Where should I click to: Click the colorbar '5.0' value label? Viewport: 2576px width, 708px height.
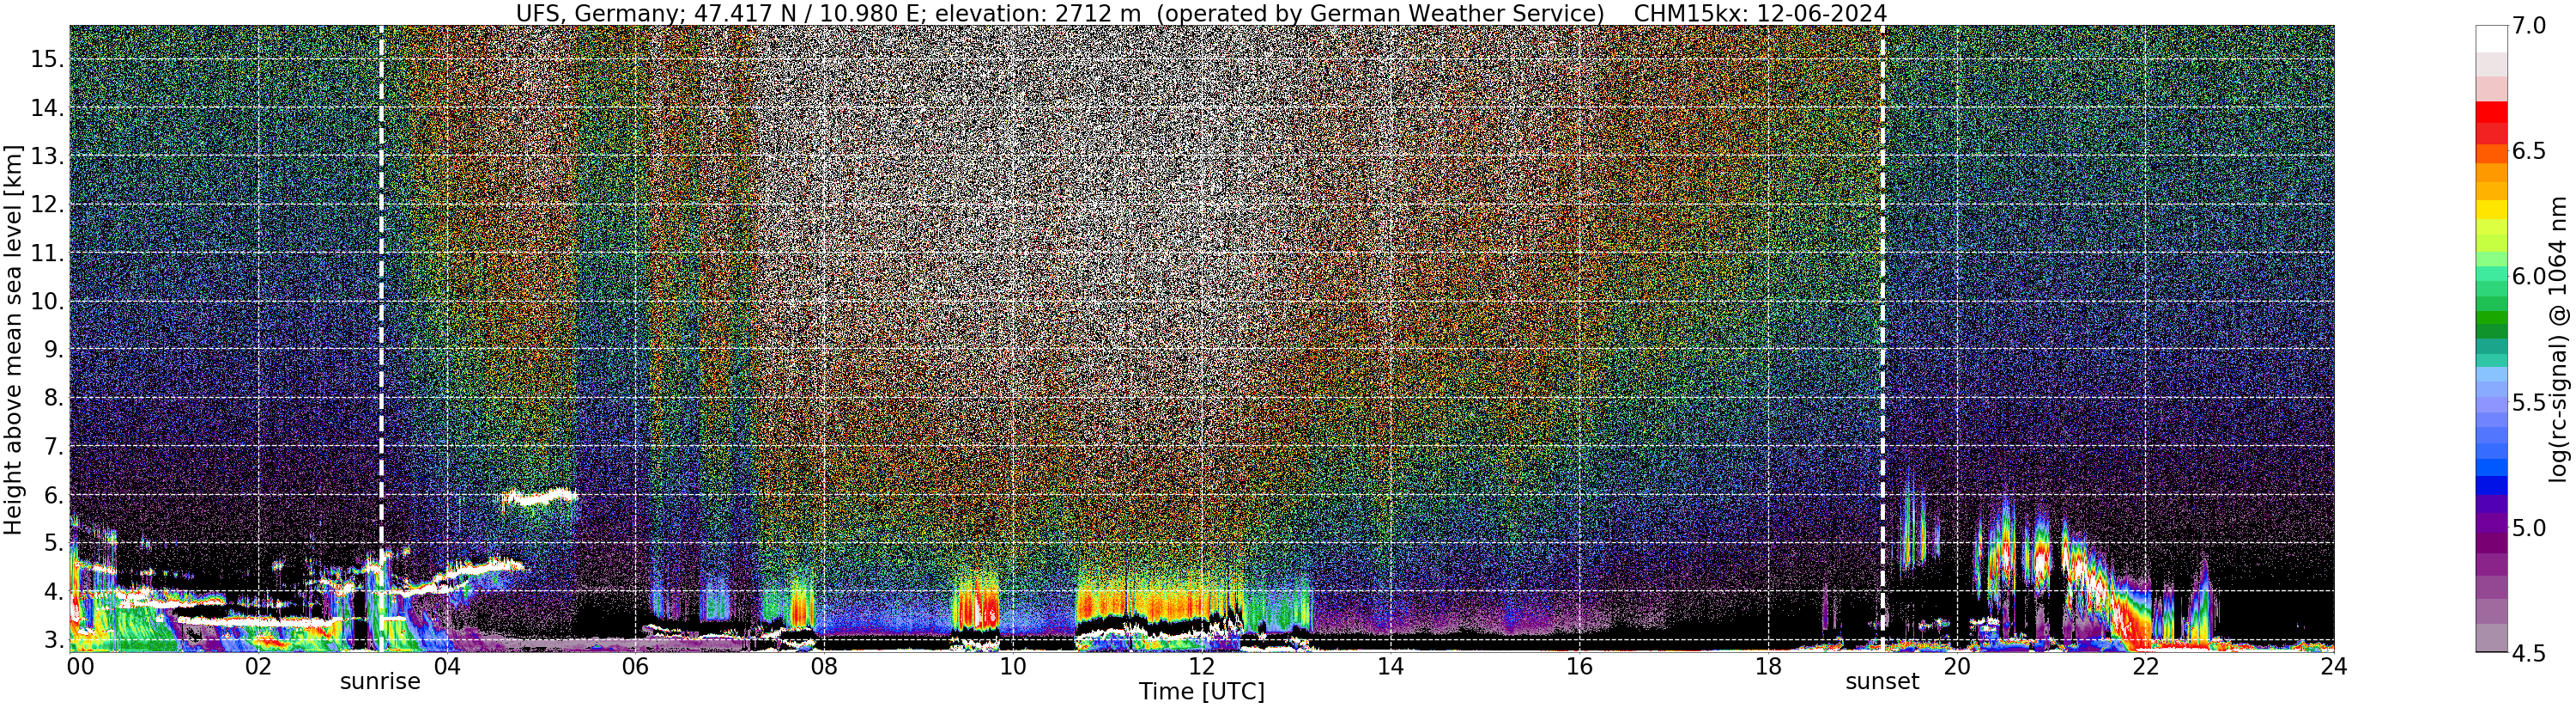pos(2528,528)
